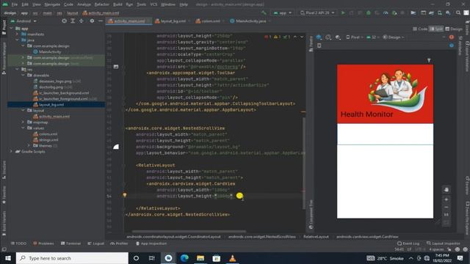Hide the Project panel with minus icon
The width and height of the screenshot is (470, 264).
[x=101, y=21]
